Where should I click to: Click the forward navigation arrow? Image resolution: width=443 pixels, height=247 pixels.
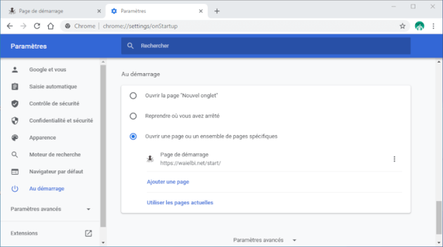click(24, 26)
